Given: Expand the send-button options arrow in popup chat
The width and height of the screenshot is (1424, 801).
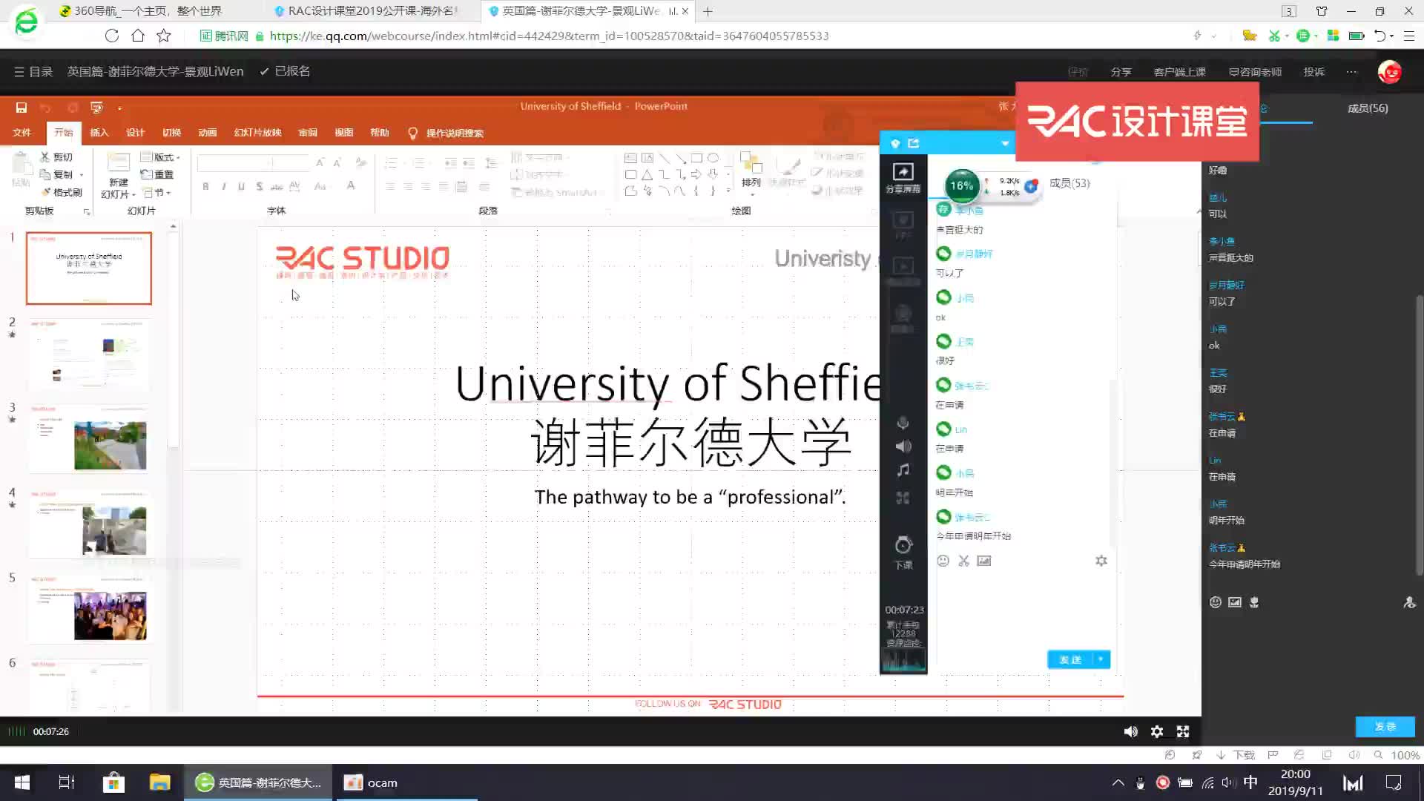Looking at the screenshot, I should pos(1101,659).
